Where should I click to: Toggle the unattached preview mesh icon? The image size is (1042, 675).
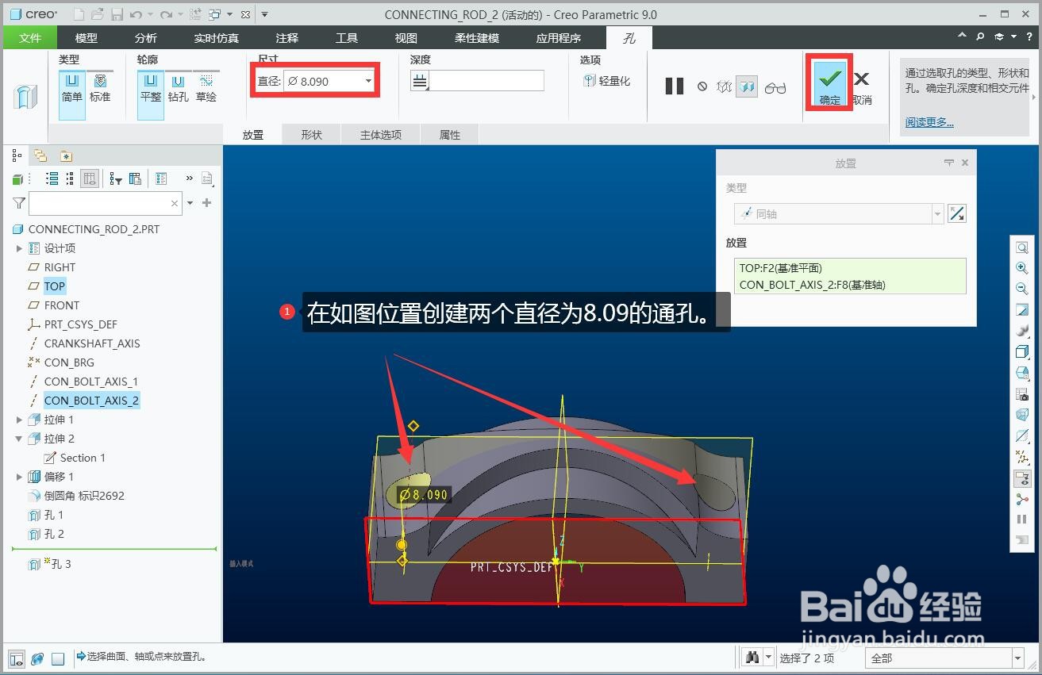(x=724, y=86)
